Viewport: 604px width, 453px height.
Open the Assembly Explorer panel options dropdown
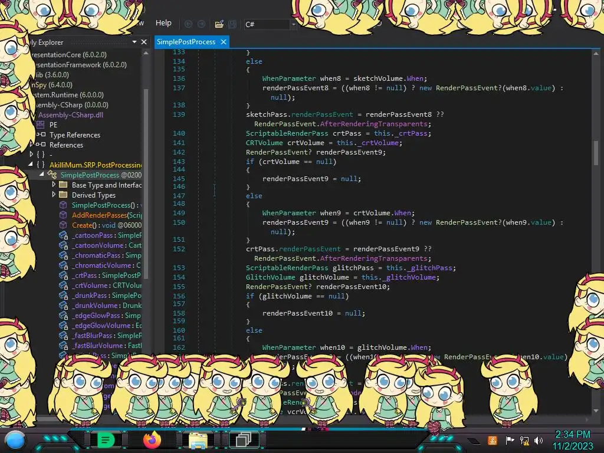tap(134, 42)
